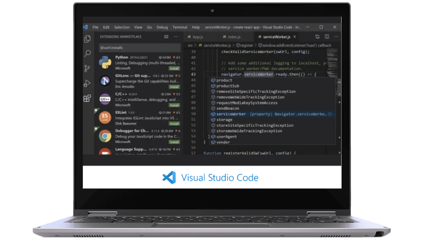
Task: Select the Extensions view icon
Action: tap(87, 98)
